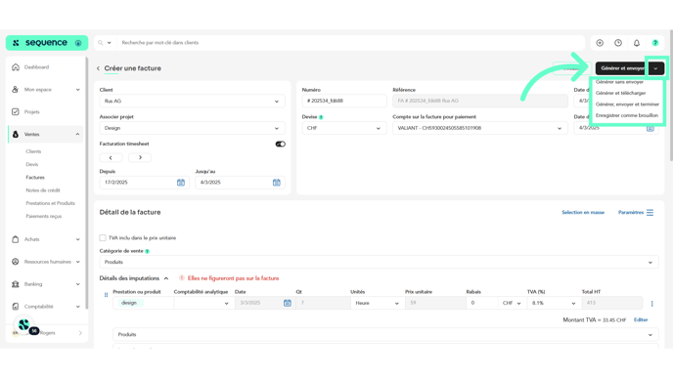Collapse the Détails des imputations section

click(x=166, y=278)
